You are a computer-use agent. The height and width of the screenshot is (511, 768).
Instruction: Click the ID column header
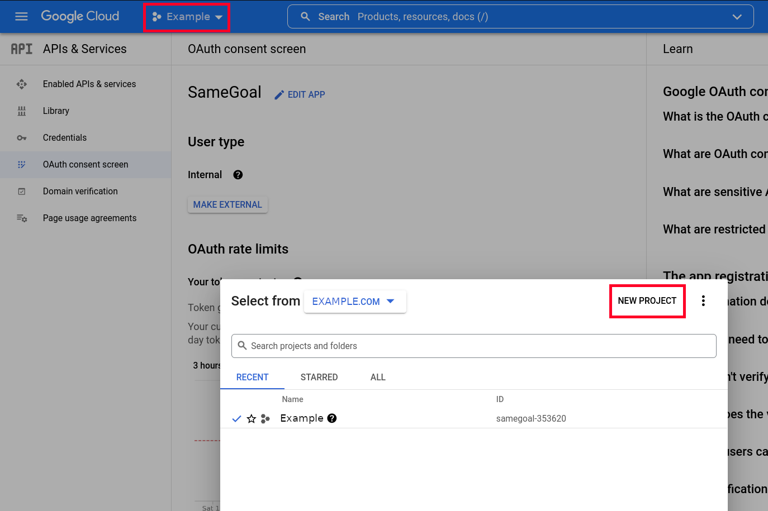click(x=500, y=399)
